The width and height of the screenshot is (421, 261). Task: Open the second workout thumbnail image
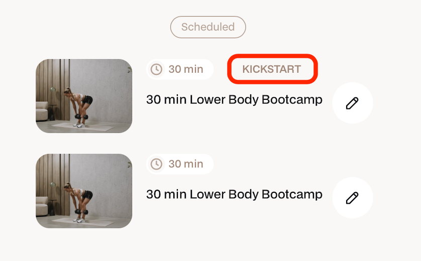pyautogui.click(x=84, y=191)
